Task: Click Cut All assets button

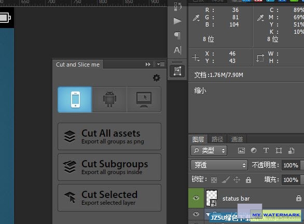Action: tap(109, 136)
